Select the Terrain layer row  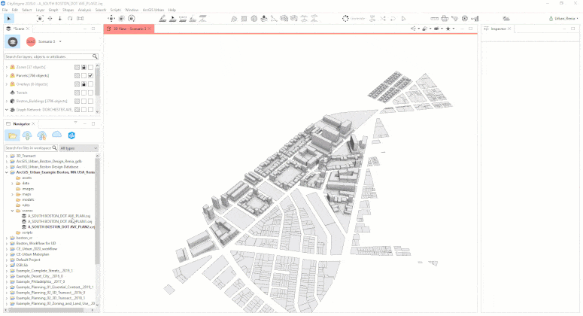point(50,93)
